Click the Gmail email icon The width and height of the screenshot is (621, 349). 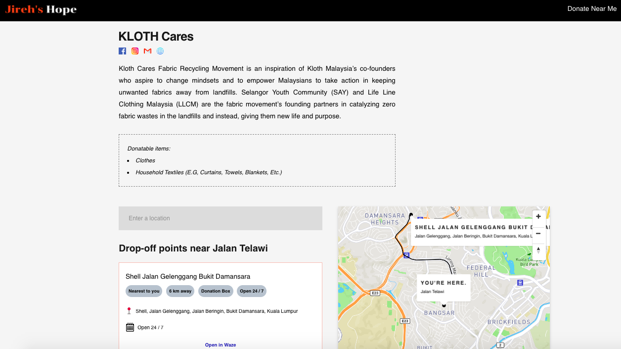[147, 51]
